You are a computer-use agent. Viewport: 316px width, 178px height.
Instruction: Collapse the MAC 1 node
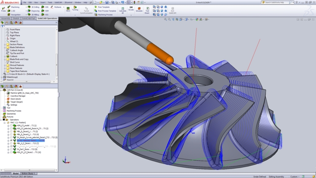[x=5, y=123]
